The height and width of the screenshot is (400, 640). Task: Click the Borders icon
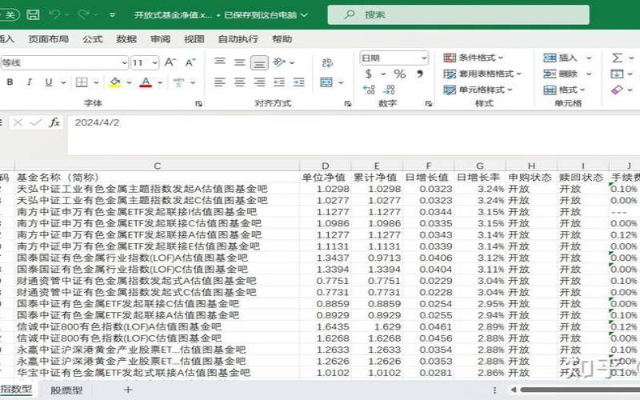(82, 82)
